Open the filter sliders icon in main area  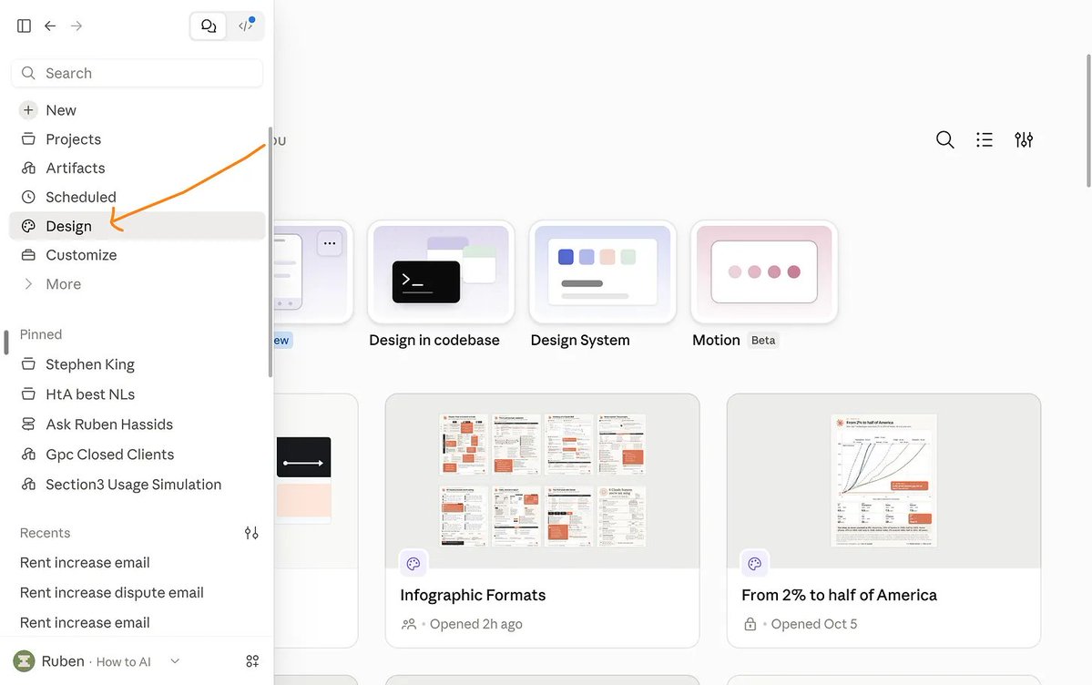click(1024, 139)
